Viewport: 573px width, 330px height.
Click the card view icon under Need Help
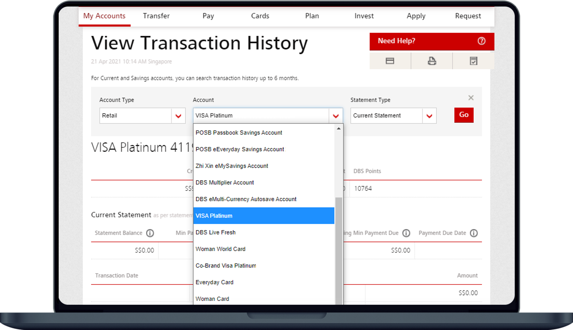[390, 61]
